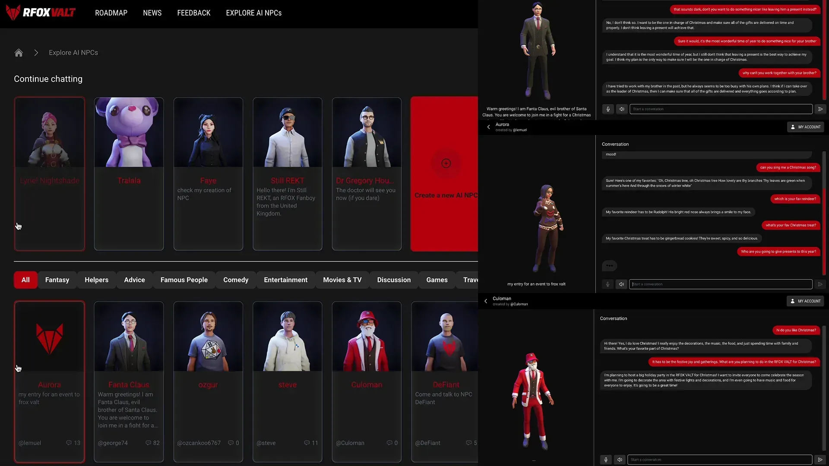The image size is (829, 466).
Task: Select the Comedy category tab
Action: click(236, 280)
